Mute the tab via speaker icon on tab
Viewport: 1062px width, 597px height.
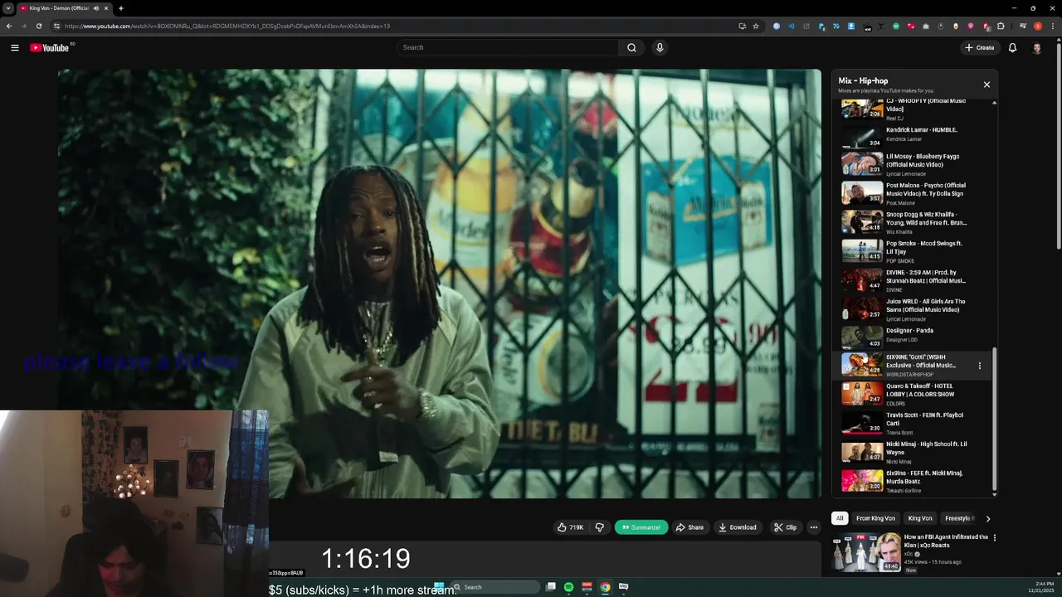(95, 8)
